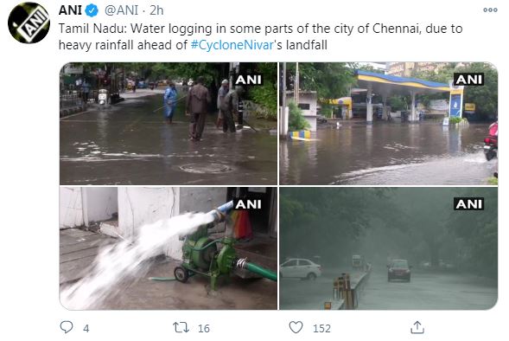The image size is (509, 341).
Task: Click the retweet count 16
Action: point(204,328)
